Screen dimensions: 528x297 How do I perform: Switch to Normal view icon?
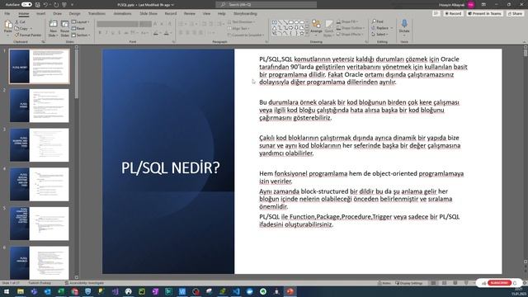433,283
